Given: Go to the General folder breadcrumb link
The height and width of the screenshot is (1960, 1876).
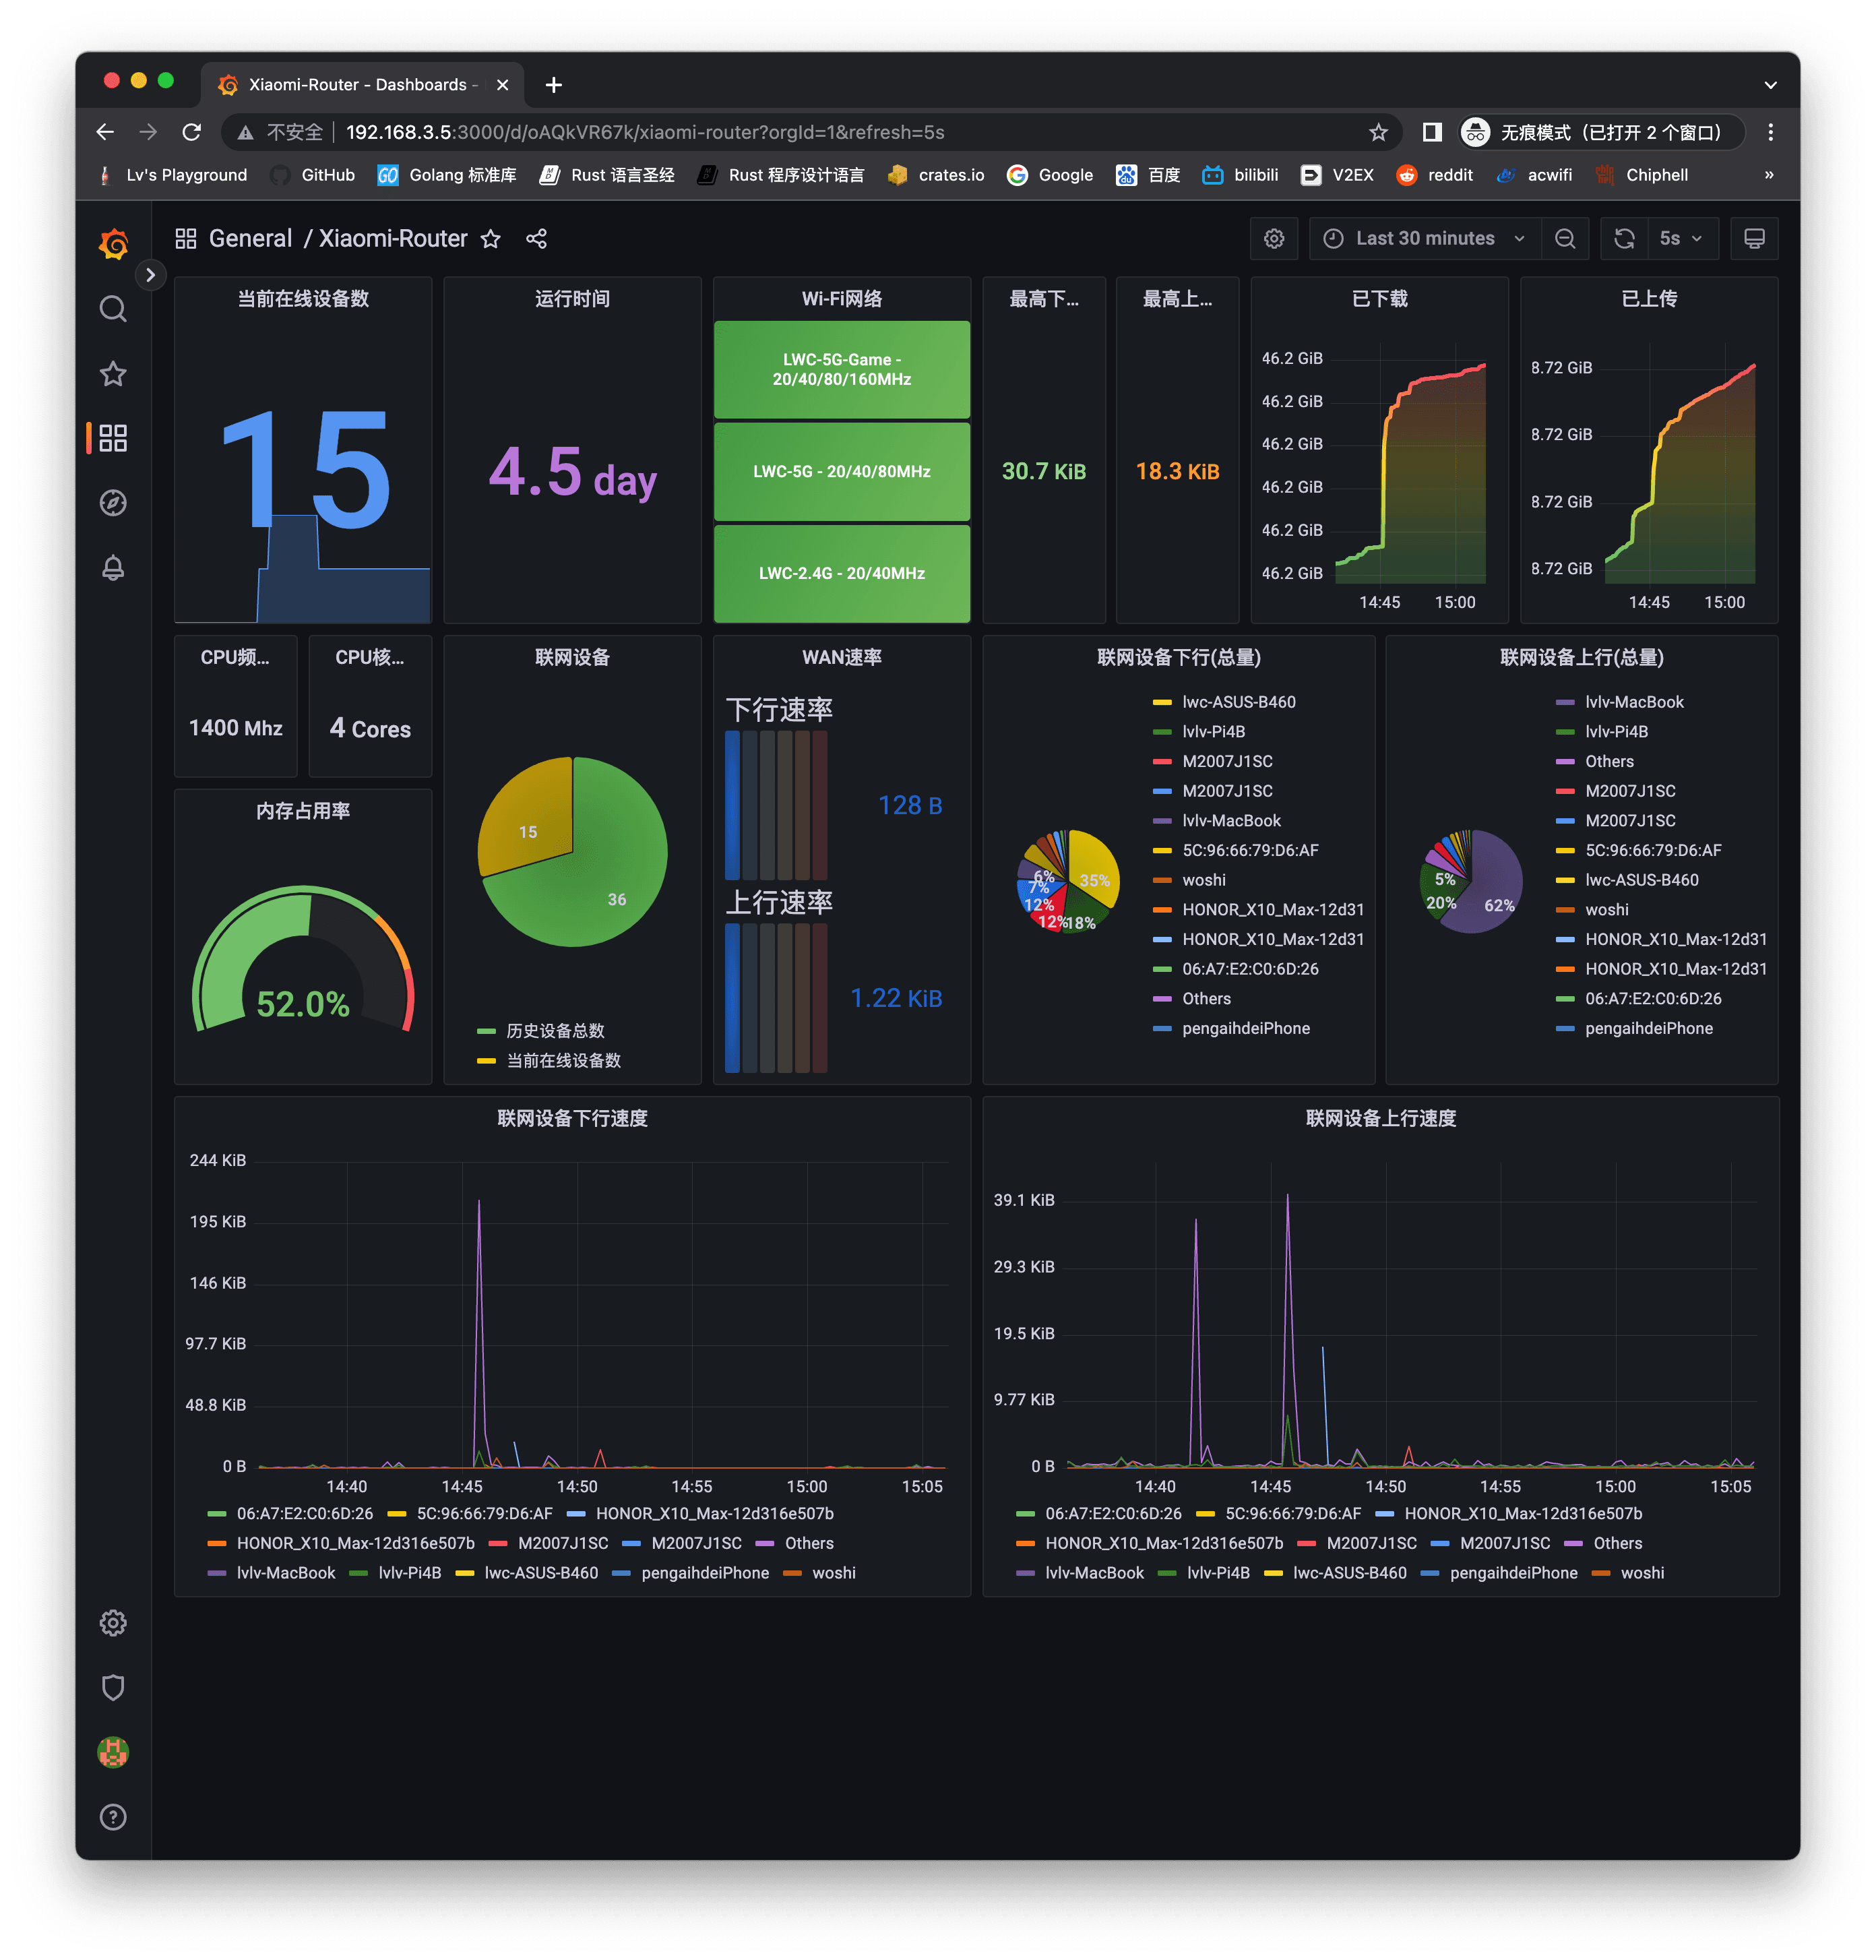Looking at the screenshot, I should pos(250,239).
